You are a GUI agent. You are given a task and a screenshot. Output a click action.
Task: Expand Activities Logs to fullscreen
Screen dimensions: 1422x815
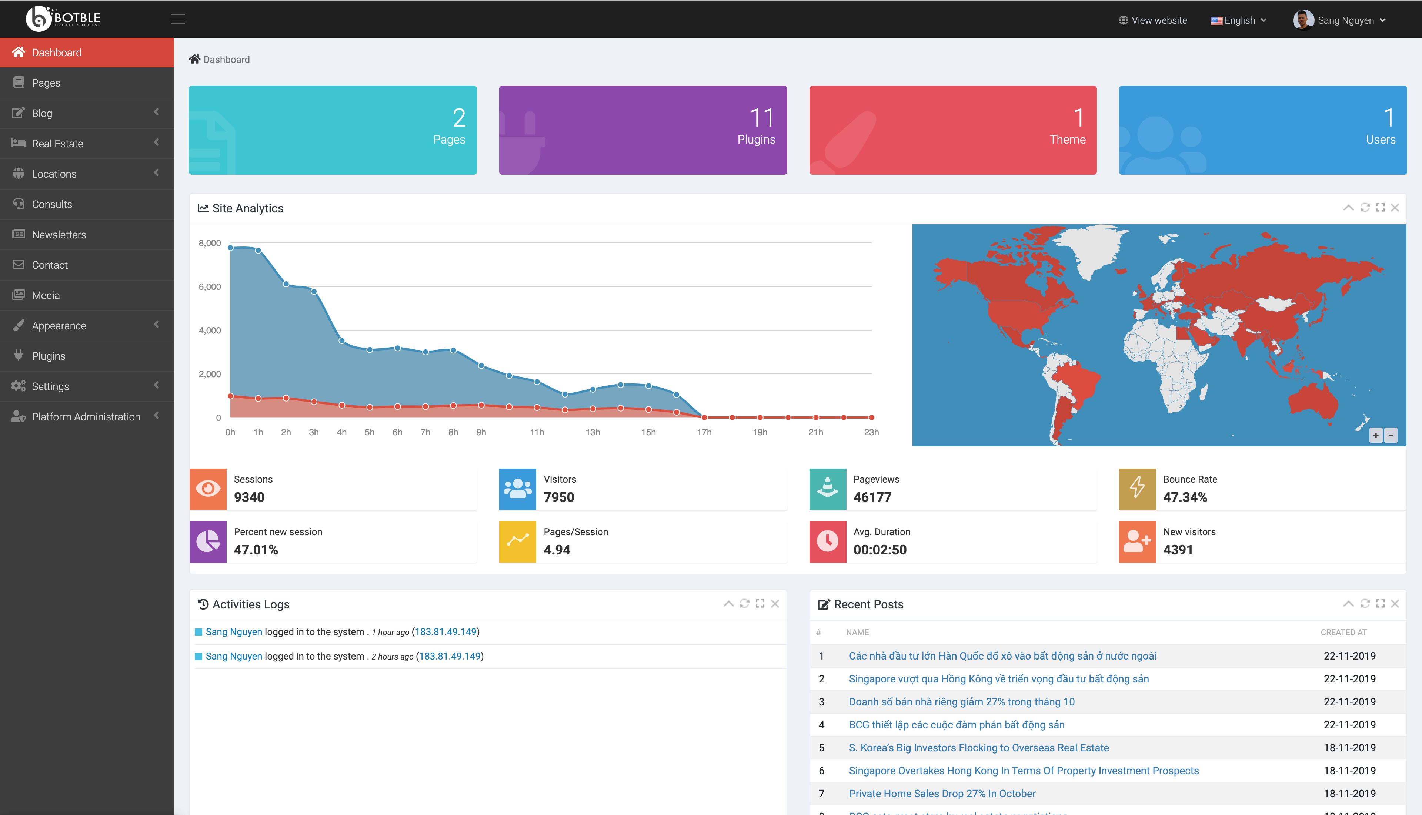click(x=760, y=603)
